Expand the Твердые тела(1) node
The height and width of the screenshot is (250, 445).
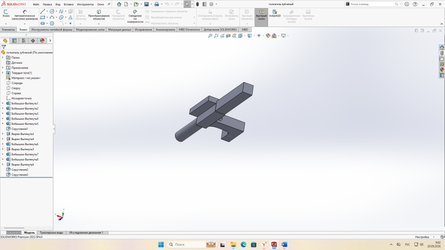click(3, 73)
